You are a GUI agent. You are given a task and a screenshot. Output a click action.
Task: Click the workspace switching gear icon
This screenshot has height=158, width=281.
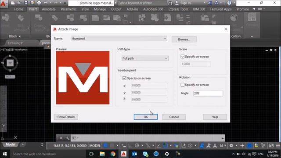click(231, 145)
